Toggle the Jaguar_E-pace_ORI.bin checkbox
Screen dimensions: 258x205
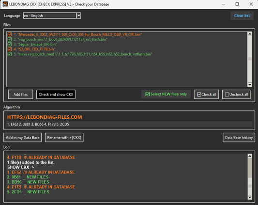click(10, 44)
